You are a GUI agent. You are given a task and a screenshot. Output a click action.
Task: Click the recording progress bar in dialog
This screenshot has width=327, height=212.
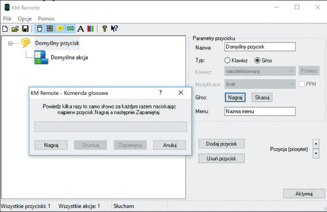111,127
